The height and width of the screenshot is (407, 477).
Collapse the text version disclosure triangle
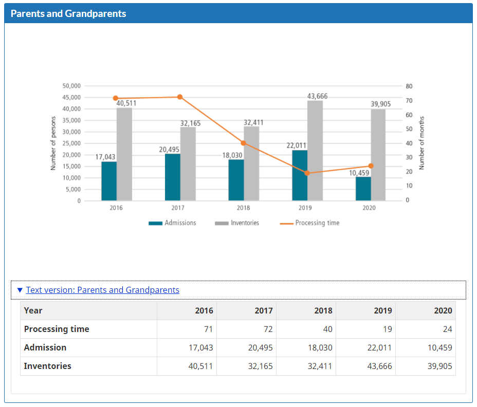click(x=20, y=290)
